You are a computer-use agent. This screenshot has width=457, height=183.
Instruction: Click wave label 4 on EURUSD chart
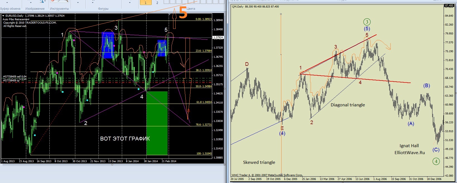(x=142, y=97)
